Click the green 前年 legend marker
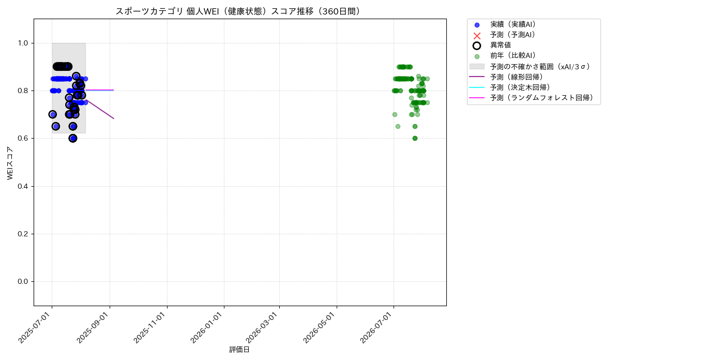The image size is (724, 362). pos(477,56)
